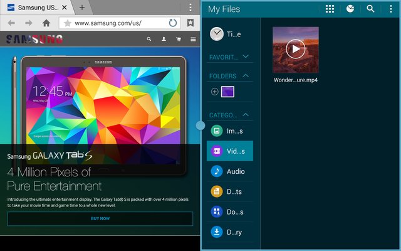Click the Samsung Galaxy Tab S logo text

(x=49, y=156)
